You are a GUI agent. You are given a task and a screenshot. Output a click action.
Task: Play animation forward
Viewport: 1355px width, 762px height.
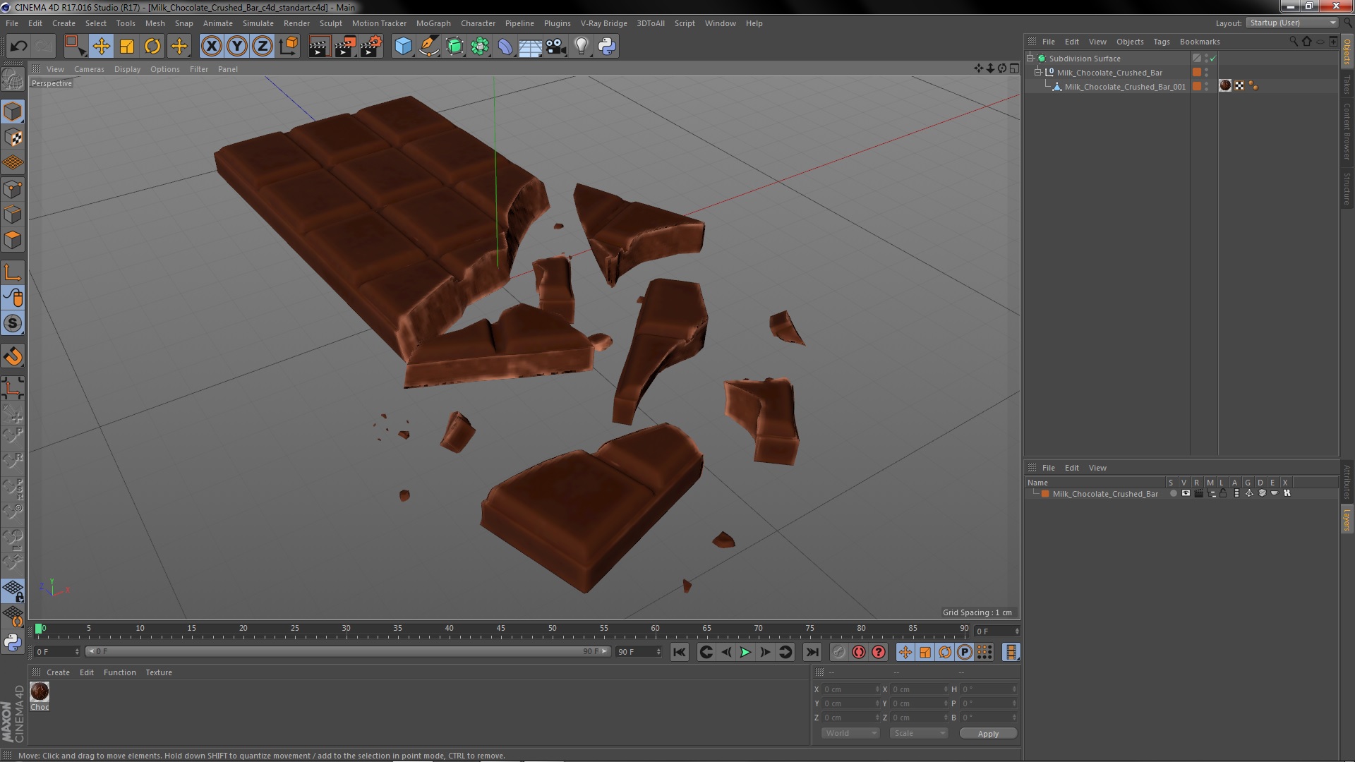(745, 653)
